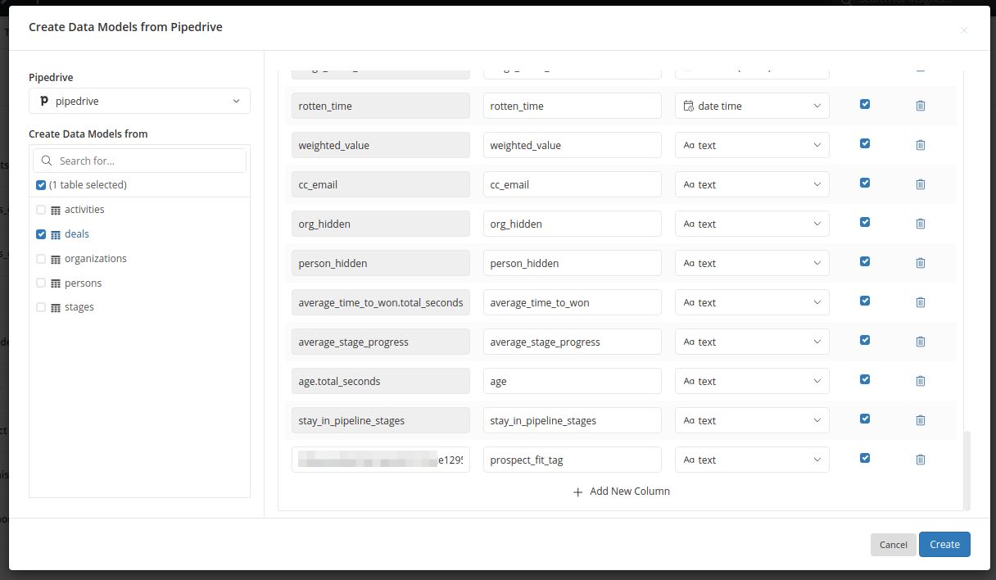Click the Create button
The height and width of the screenshot is (580, 996).
click(x=944, y=545)
